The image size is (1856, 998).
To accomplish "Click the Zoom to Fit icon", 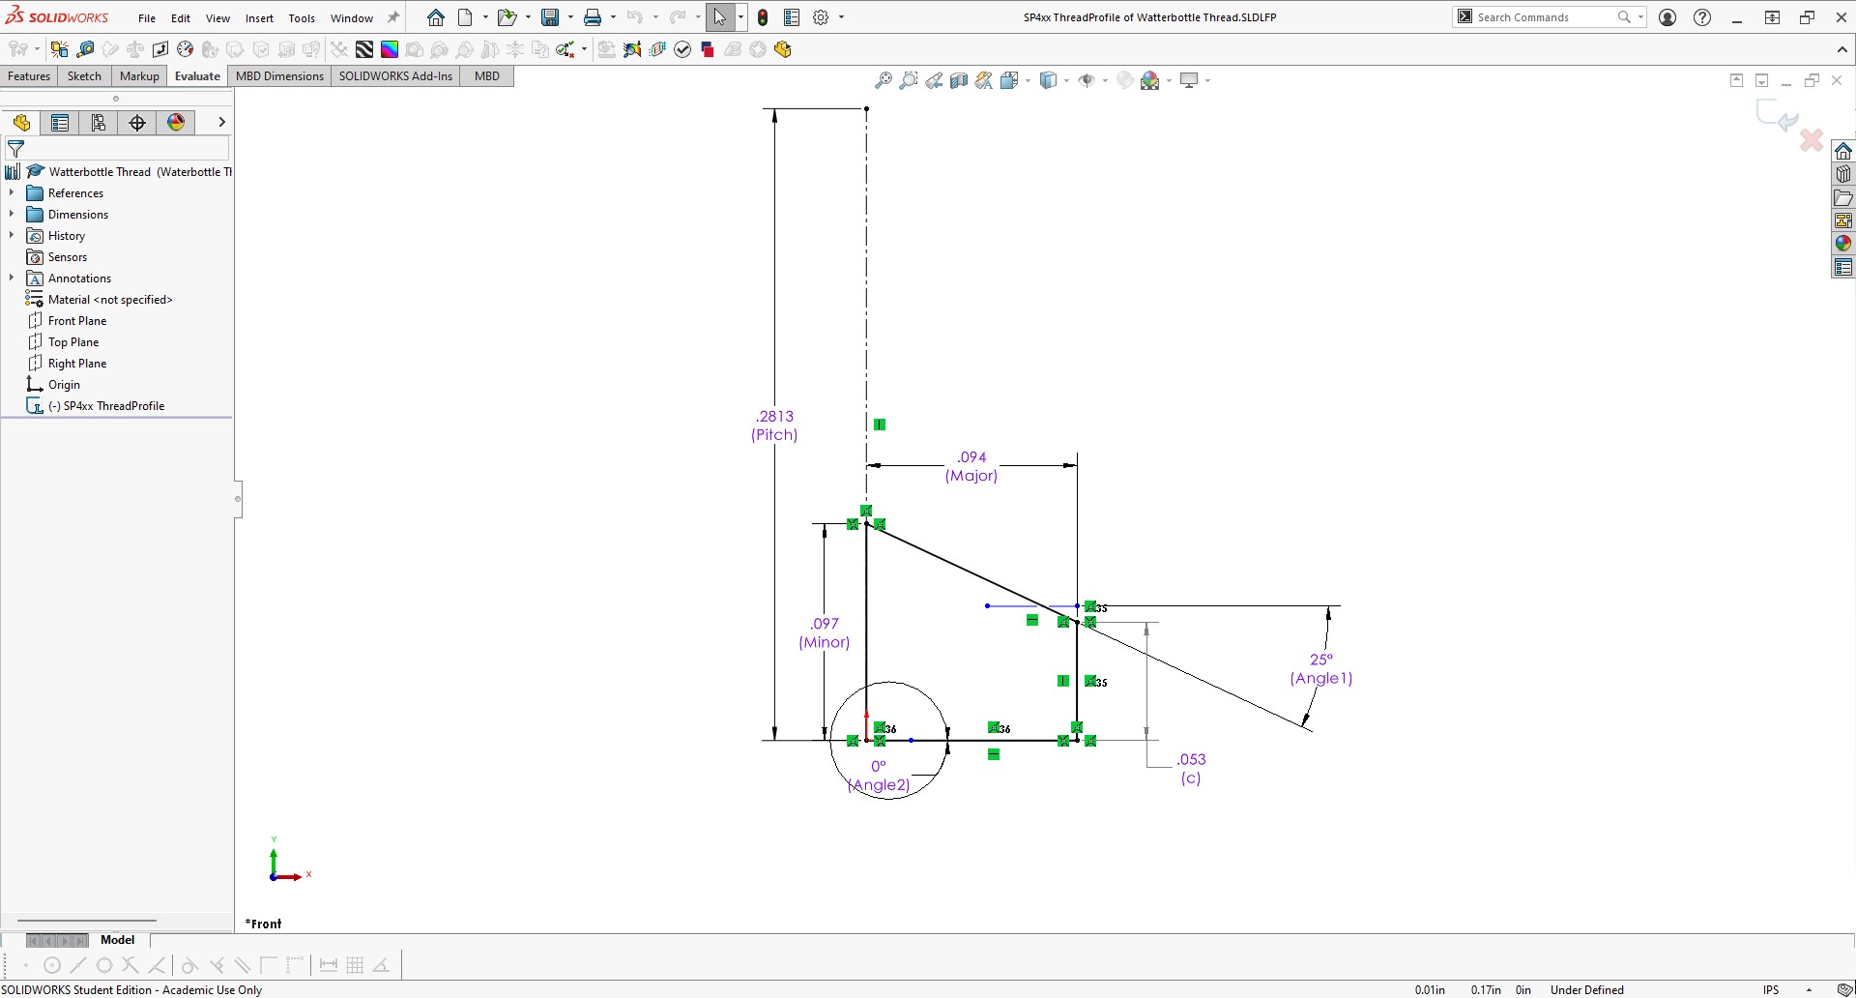I will pos(884,80).
